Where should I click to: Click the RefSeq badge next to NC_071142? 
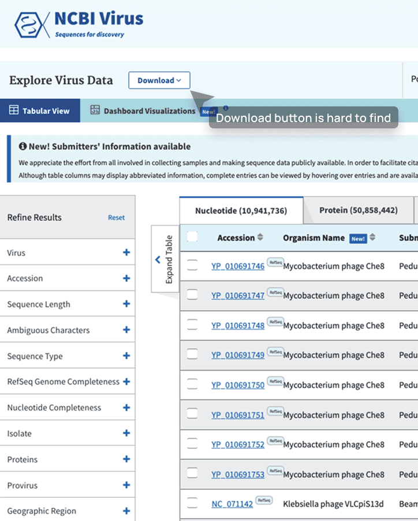(x=264, y=500)
